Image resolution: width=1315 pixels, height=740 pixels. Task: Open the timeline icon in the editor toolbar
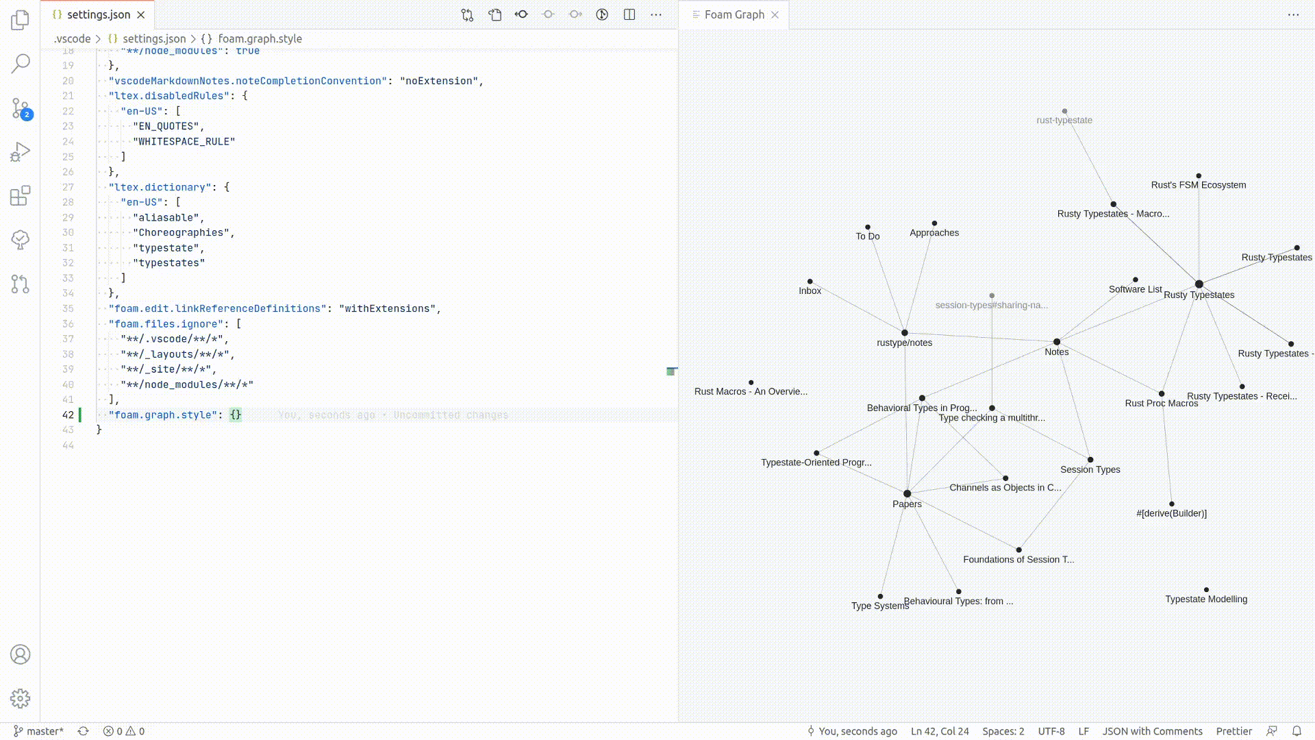click(x=602, y=14)
